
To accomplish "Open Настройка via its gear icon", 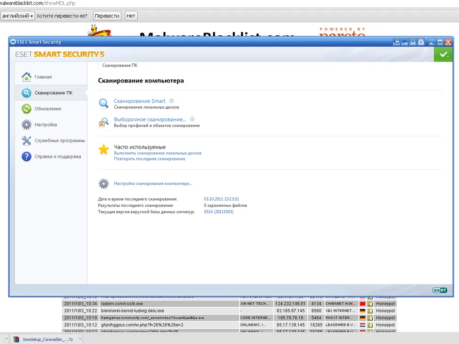I will 27,125.
